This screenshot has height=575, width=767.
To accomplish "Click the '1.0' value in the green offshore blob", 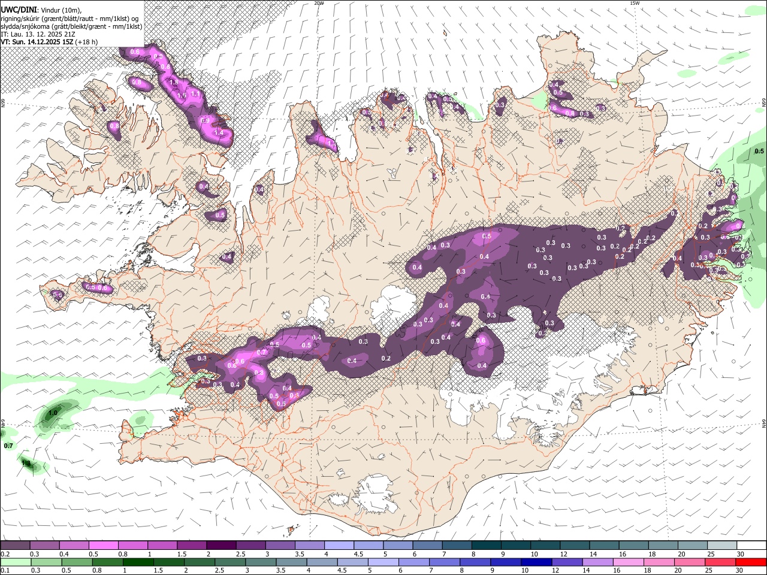I will pyautogui.click(x=53, y=413).
